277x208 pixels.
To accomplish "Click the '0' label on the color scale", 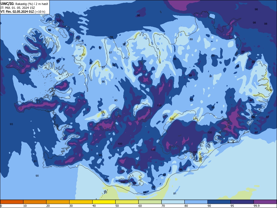I will pos(1,206).
